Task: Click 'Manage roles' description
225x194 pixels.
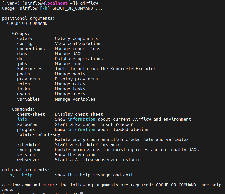Action: 70,84
